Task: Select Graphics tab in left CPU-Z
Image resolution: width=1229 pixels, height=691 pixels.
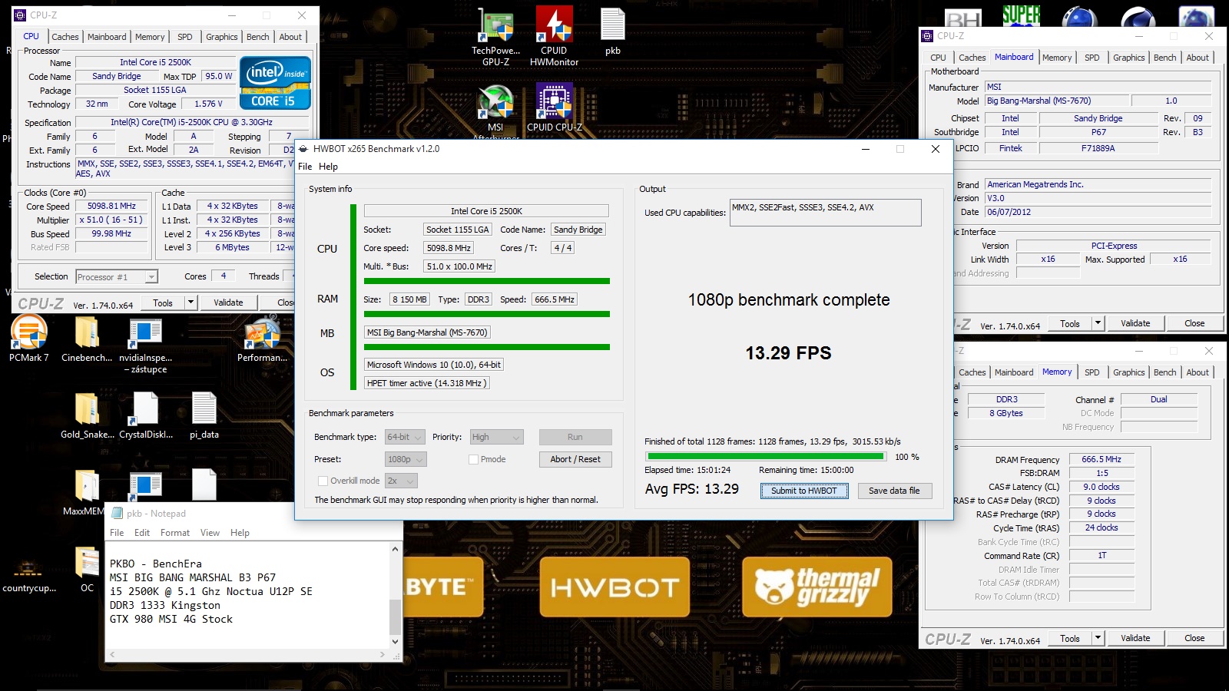Action: [221, 37]
